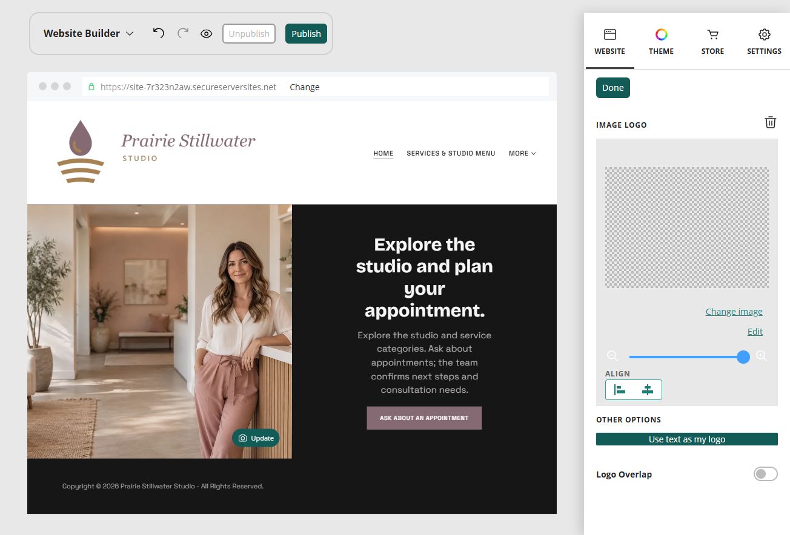Align logo to the center

coord(648,390)
